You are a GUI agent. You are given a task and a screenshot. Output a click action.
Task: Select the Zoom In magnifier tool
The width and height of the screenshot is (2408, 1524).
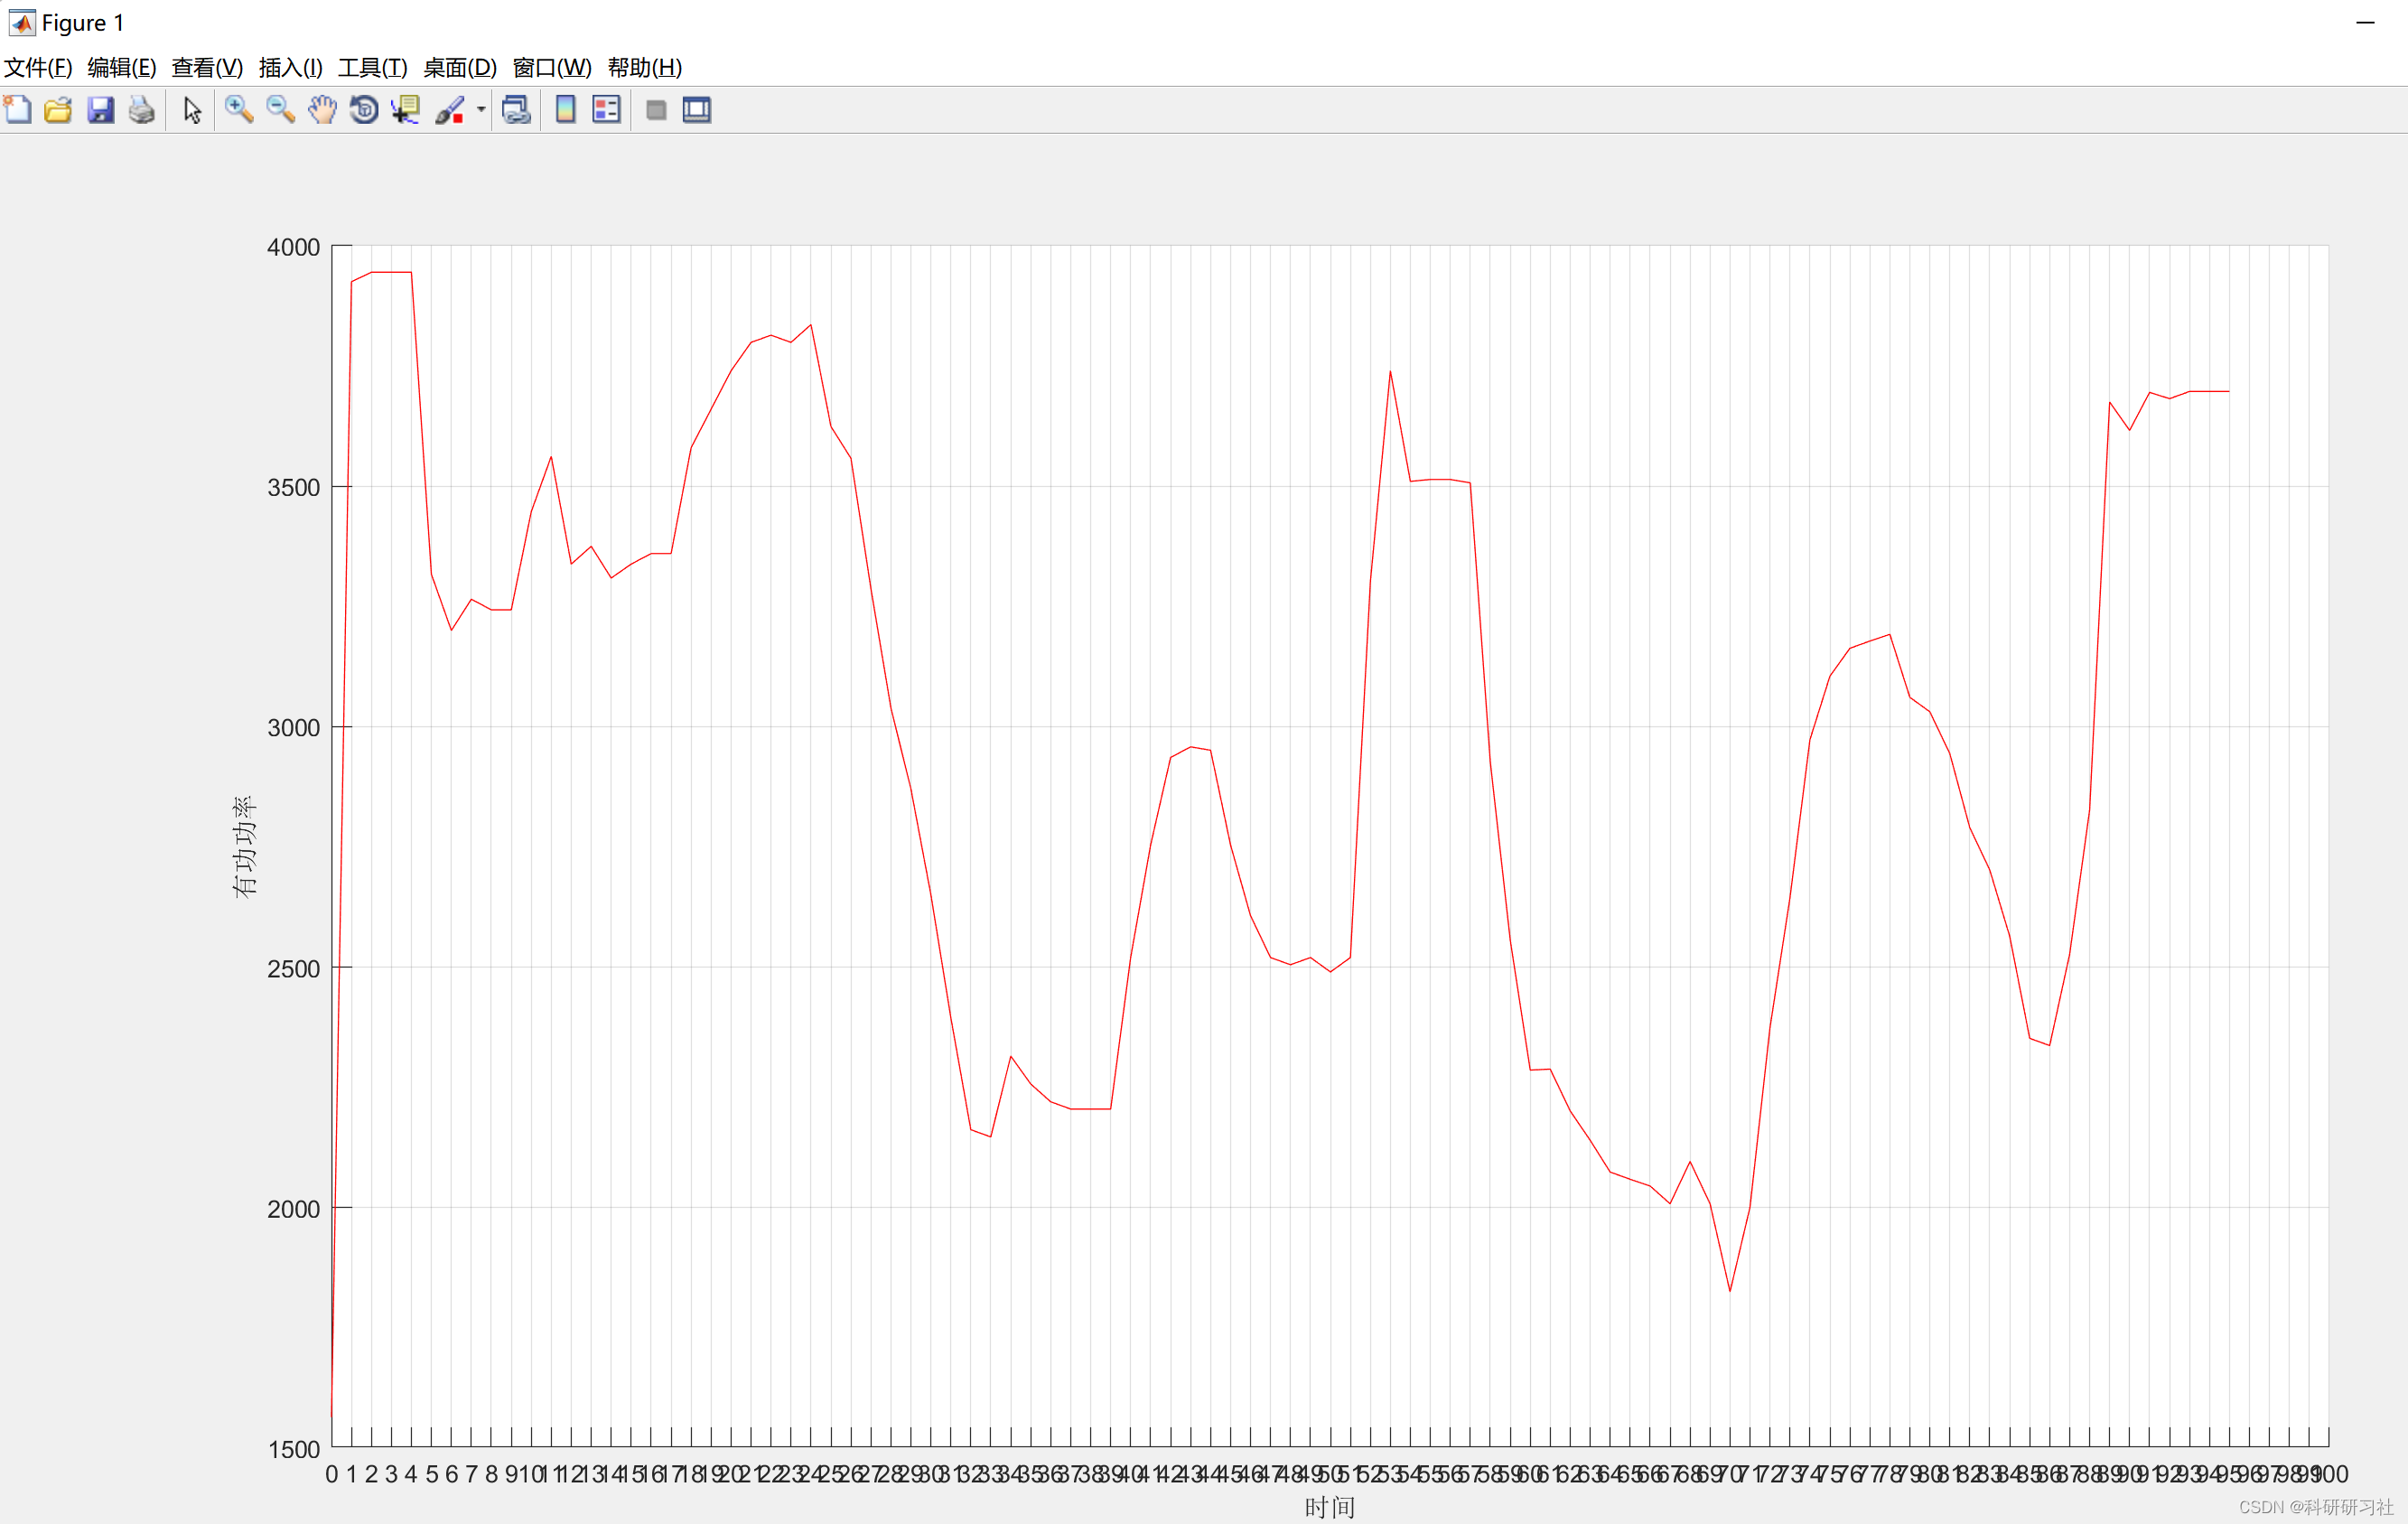point(238,109)
